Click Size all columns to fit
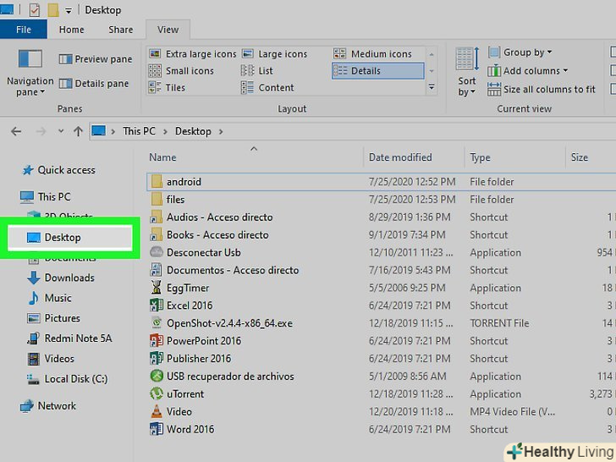This screenshot has width=616, height=462. pyautogui.click(x=542, y=89)
